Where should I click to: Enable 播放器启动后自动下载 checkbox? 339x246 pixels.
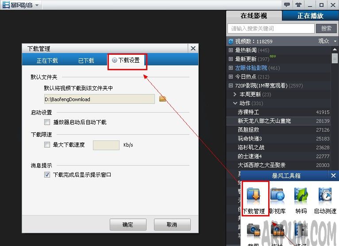(x=47, y=122)
